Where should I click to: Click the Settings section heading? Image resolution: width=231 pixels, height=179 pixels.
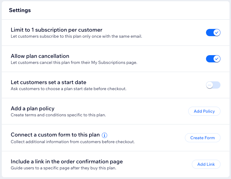click(20, 10)
